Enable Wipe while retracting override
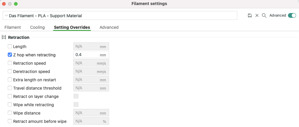 tap(10, 104)
